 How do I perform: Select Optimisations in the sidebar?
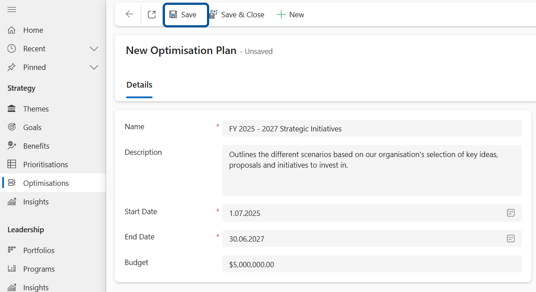(x=46, y=183)
